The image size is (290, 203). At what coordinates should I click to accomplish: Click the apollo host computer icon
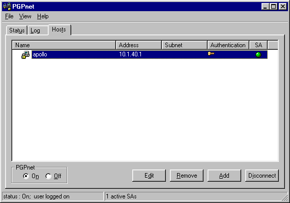click(25, 55)
